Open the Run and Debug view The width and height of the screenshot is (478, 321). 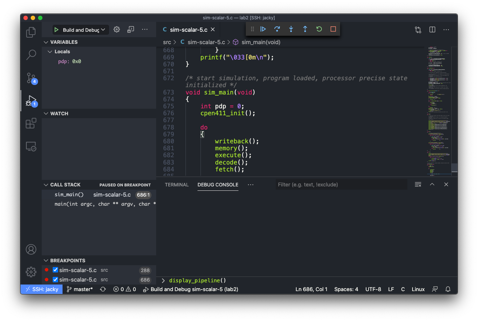click(31, 101)
